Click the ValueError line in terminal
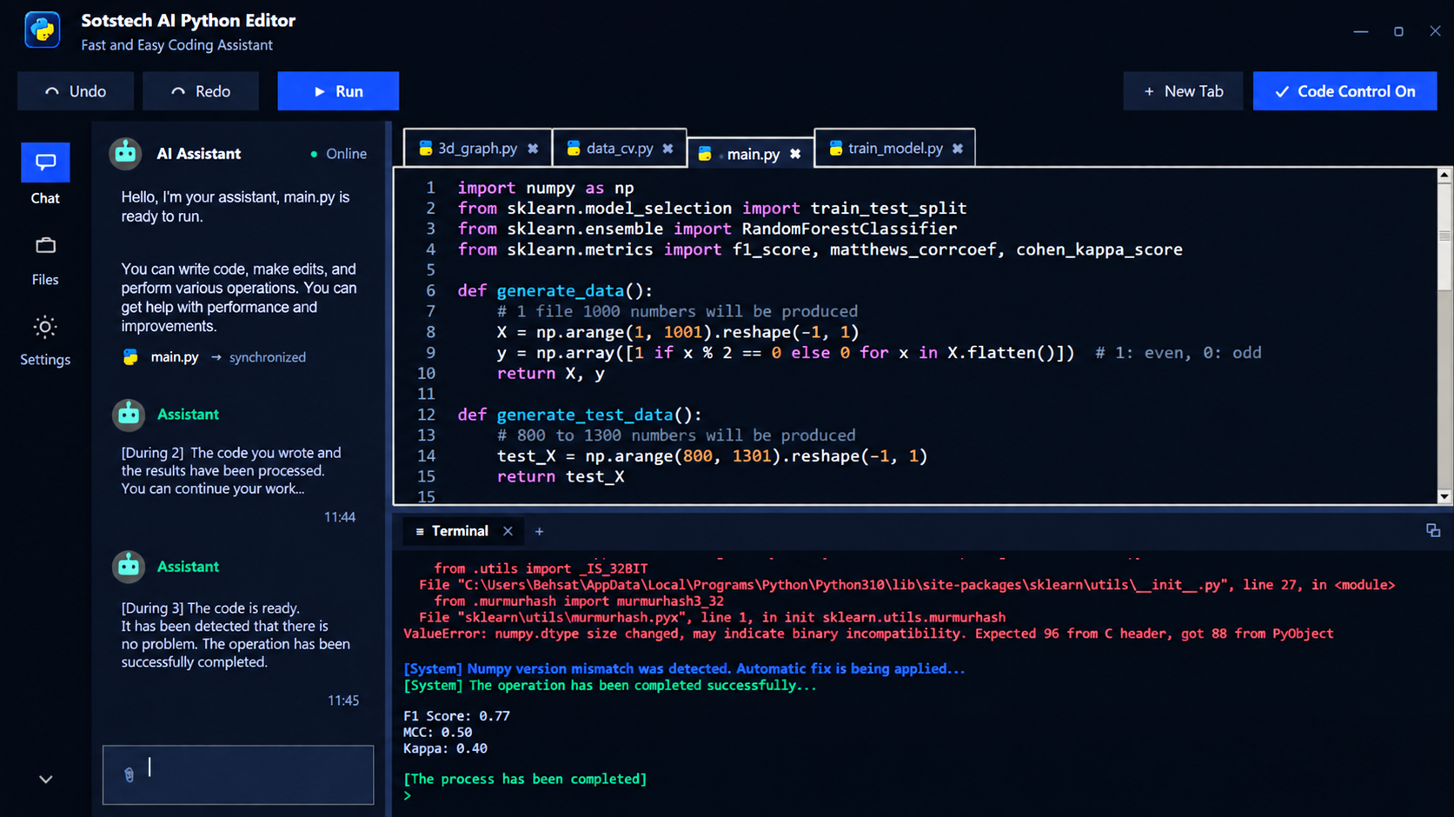 868,634
